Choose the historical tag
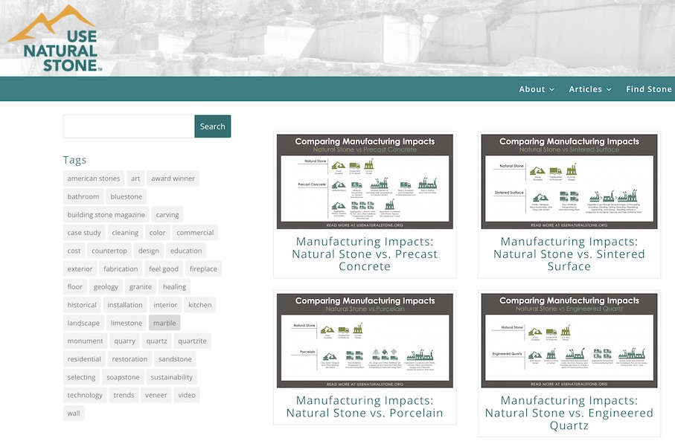 click(x=82, y=305)
